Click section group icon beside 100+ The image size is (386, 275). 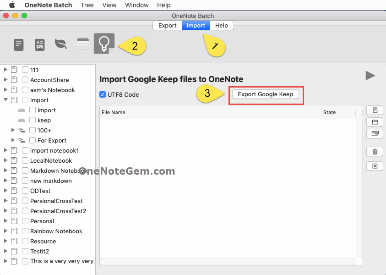(22, 130)
